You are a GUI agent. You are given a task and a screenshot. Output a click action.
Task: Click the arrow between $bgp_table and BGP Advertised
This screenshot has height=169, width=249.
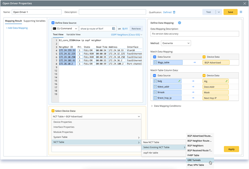[x=194, y=63]
